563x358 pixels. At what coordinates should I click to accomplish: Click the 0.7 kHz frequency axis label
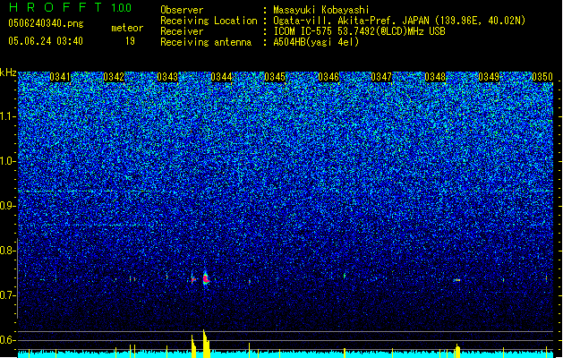tap(8, 295)
